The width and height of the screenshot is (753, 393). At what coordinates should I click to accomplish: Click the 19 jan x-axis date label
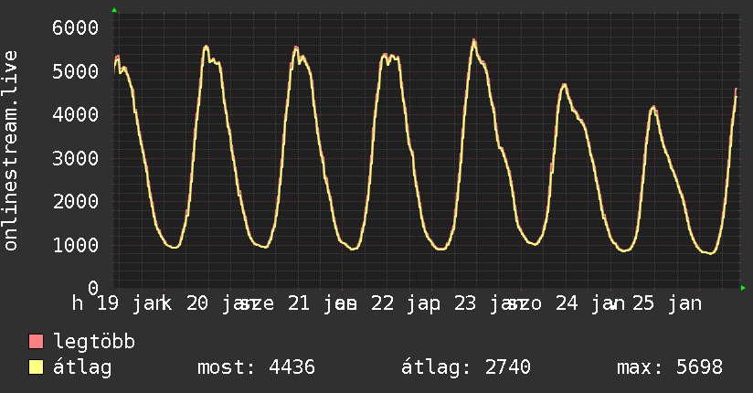tap(130, 303)
